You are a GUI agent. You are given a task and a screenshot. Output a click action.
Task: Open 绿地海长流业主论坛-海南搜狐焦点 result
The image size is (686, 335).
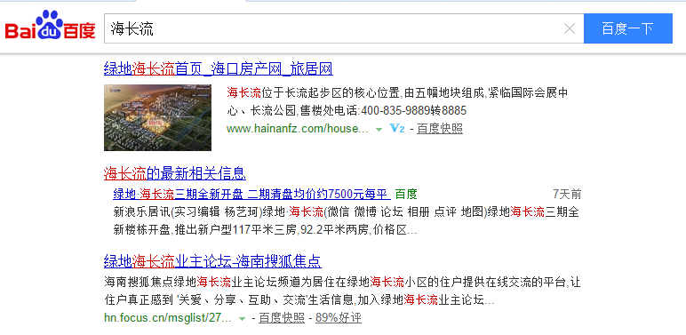click(x=212, y=261)
